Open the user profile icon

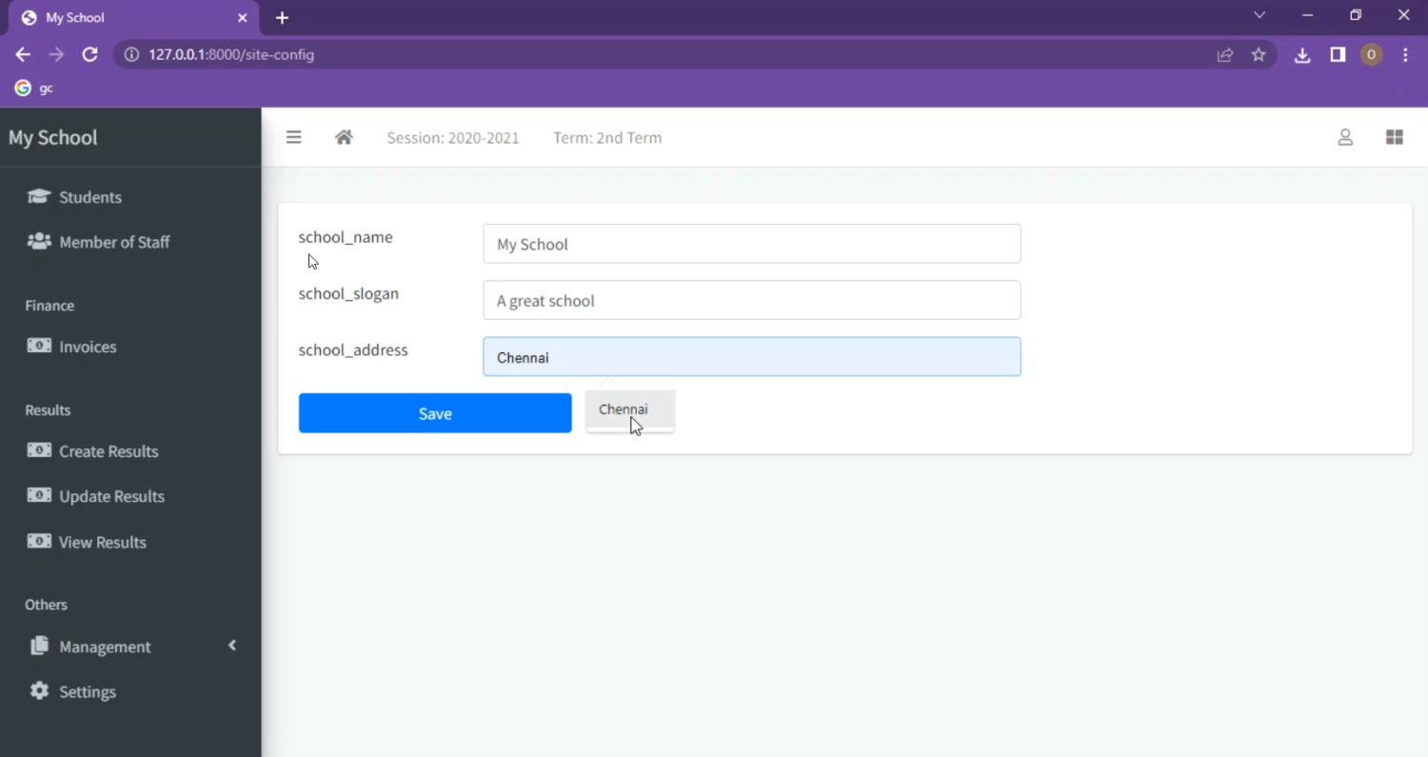tap(1345, 137)
